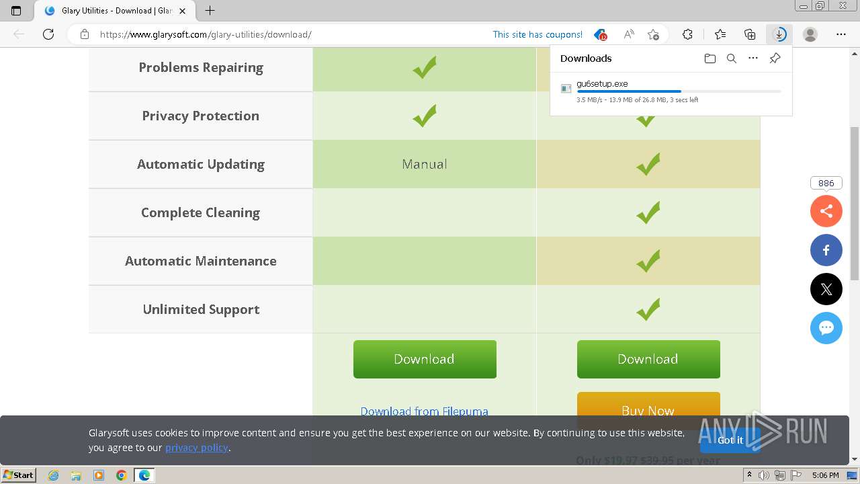
Task: Open Edge Settings and more menu
Action: 841,34
